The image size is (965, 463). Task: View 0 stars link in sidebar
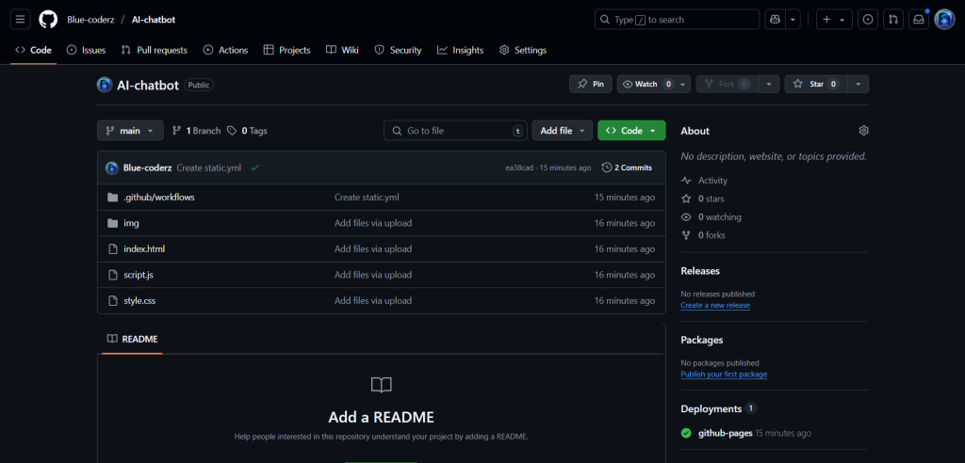pyautogui.click(x=703, y=199)
